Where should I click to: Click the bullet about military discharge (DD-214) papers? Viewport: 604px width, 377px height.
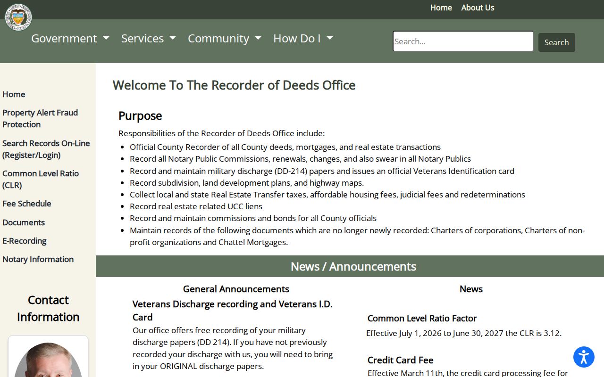pos(322,171)
